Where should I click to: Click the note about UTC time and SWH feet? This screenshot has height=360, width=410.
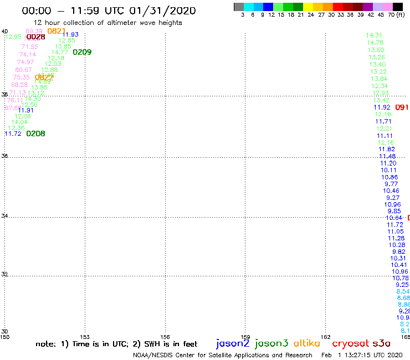pyautogui.click(x=116, y=344)
